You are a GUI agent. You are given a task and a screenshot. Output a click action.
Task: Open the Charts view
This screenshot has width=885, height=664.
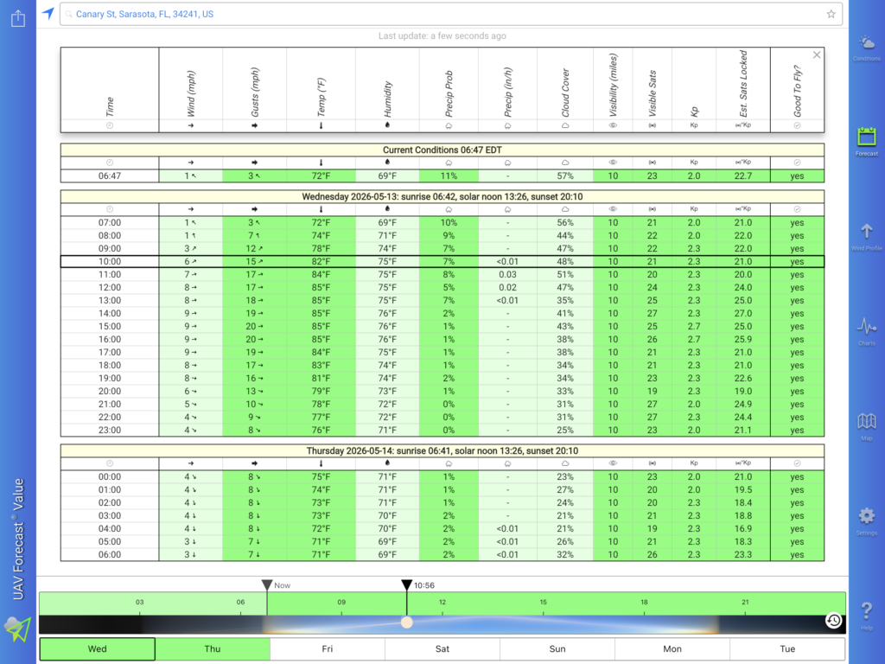point(866,331)
